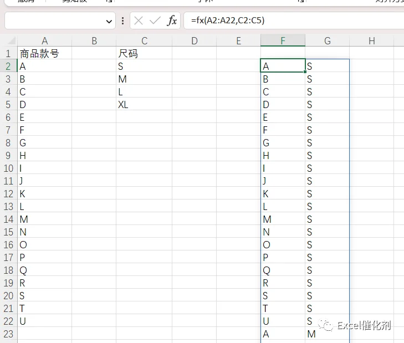Click cell G2 containing S
This screenshot has width=404, height=343.
327,66
